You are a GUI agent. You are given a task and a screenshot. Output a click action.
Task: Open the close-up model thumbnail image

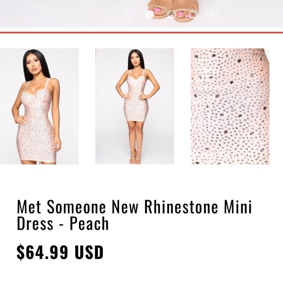click(x=40, y=106)
